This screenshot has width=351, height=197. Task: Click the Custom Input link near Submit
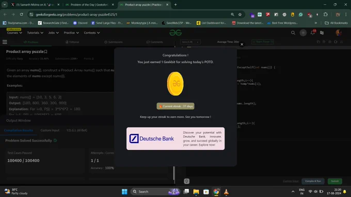point(291,181)
